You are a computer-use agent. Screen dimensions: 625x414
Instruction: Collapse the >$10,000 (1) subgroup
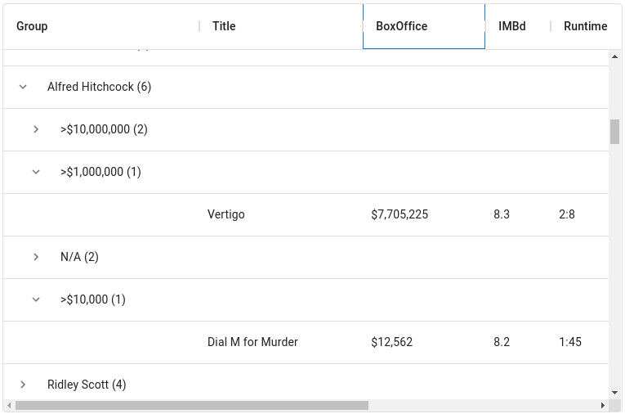[36, 299]
